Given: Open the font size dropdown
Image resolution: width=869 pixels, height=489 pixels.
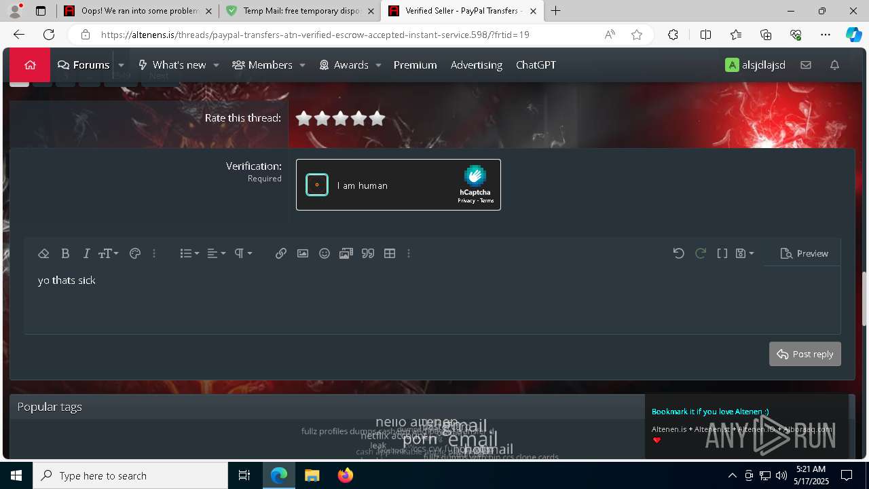Looking at the screenshot, I should (108, 253).
